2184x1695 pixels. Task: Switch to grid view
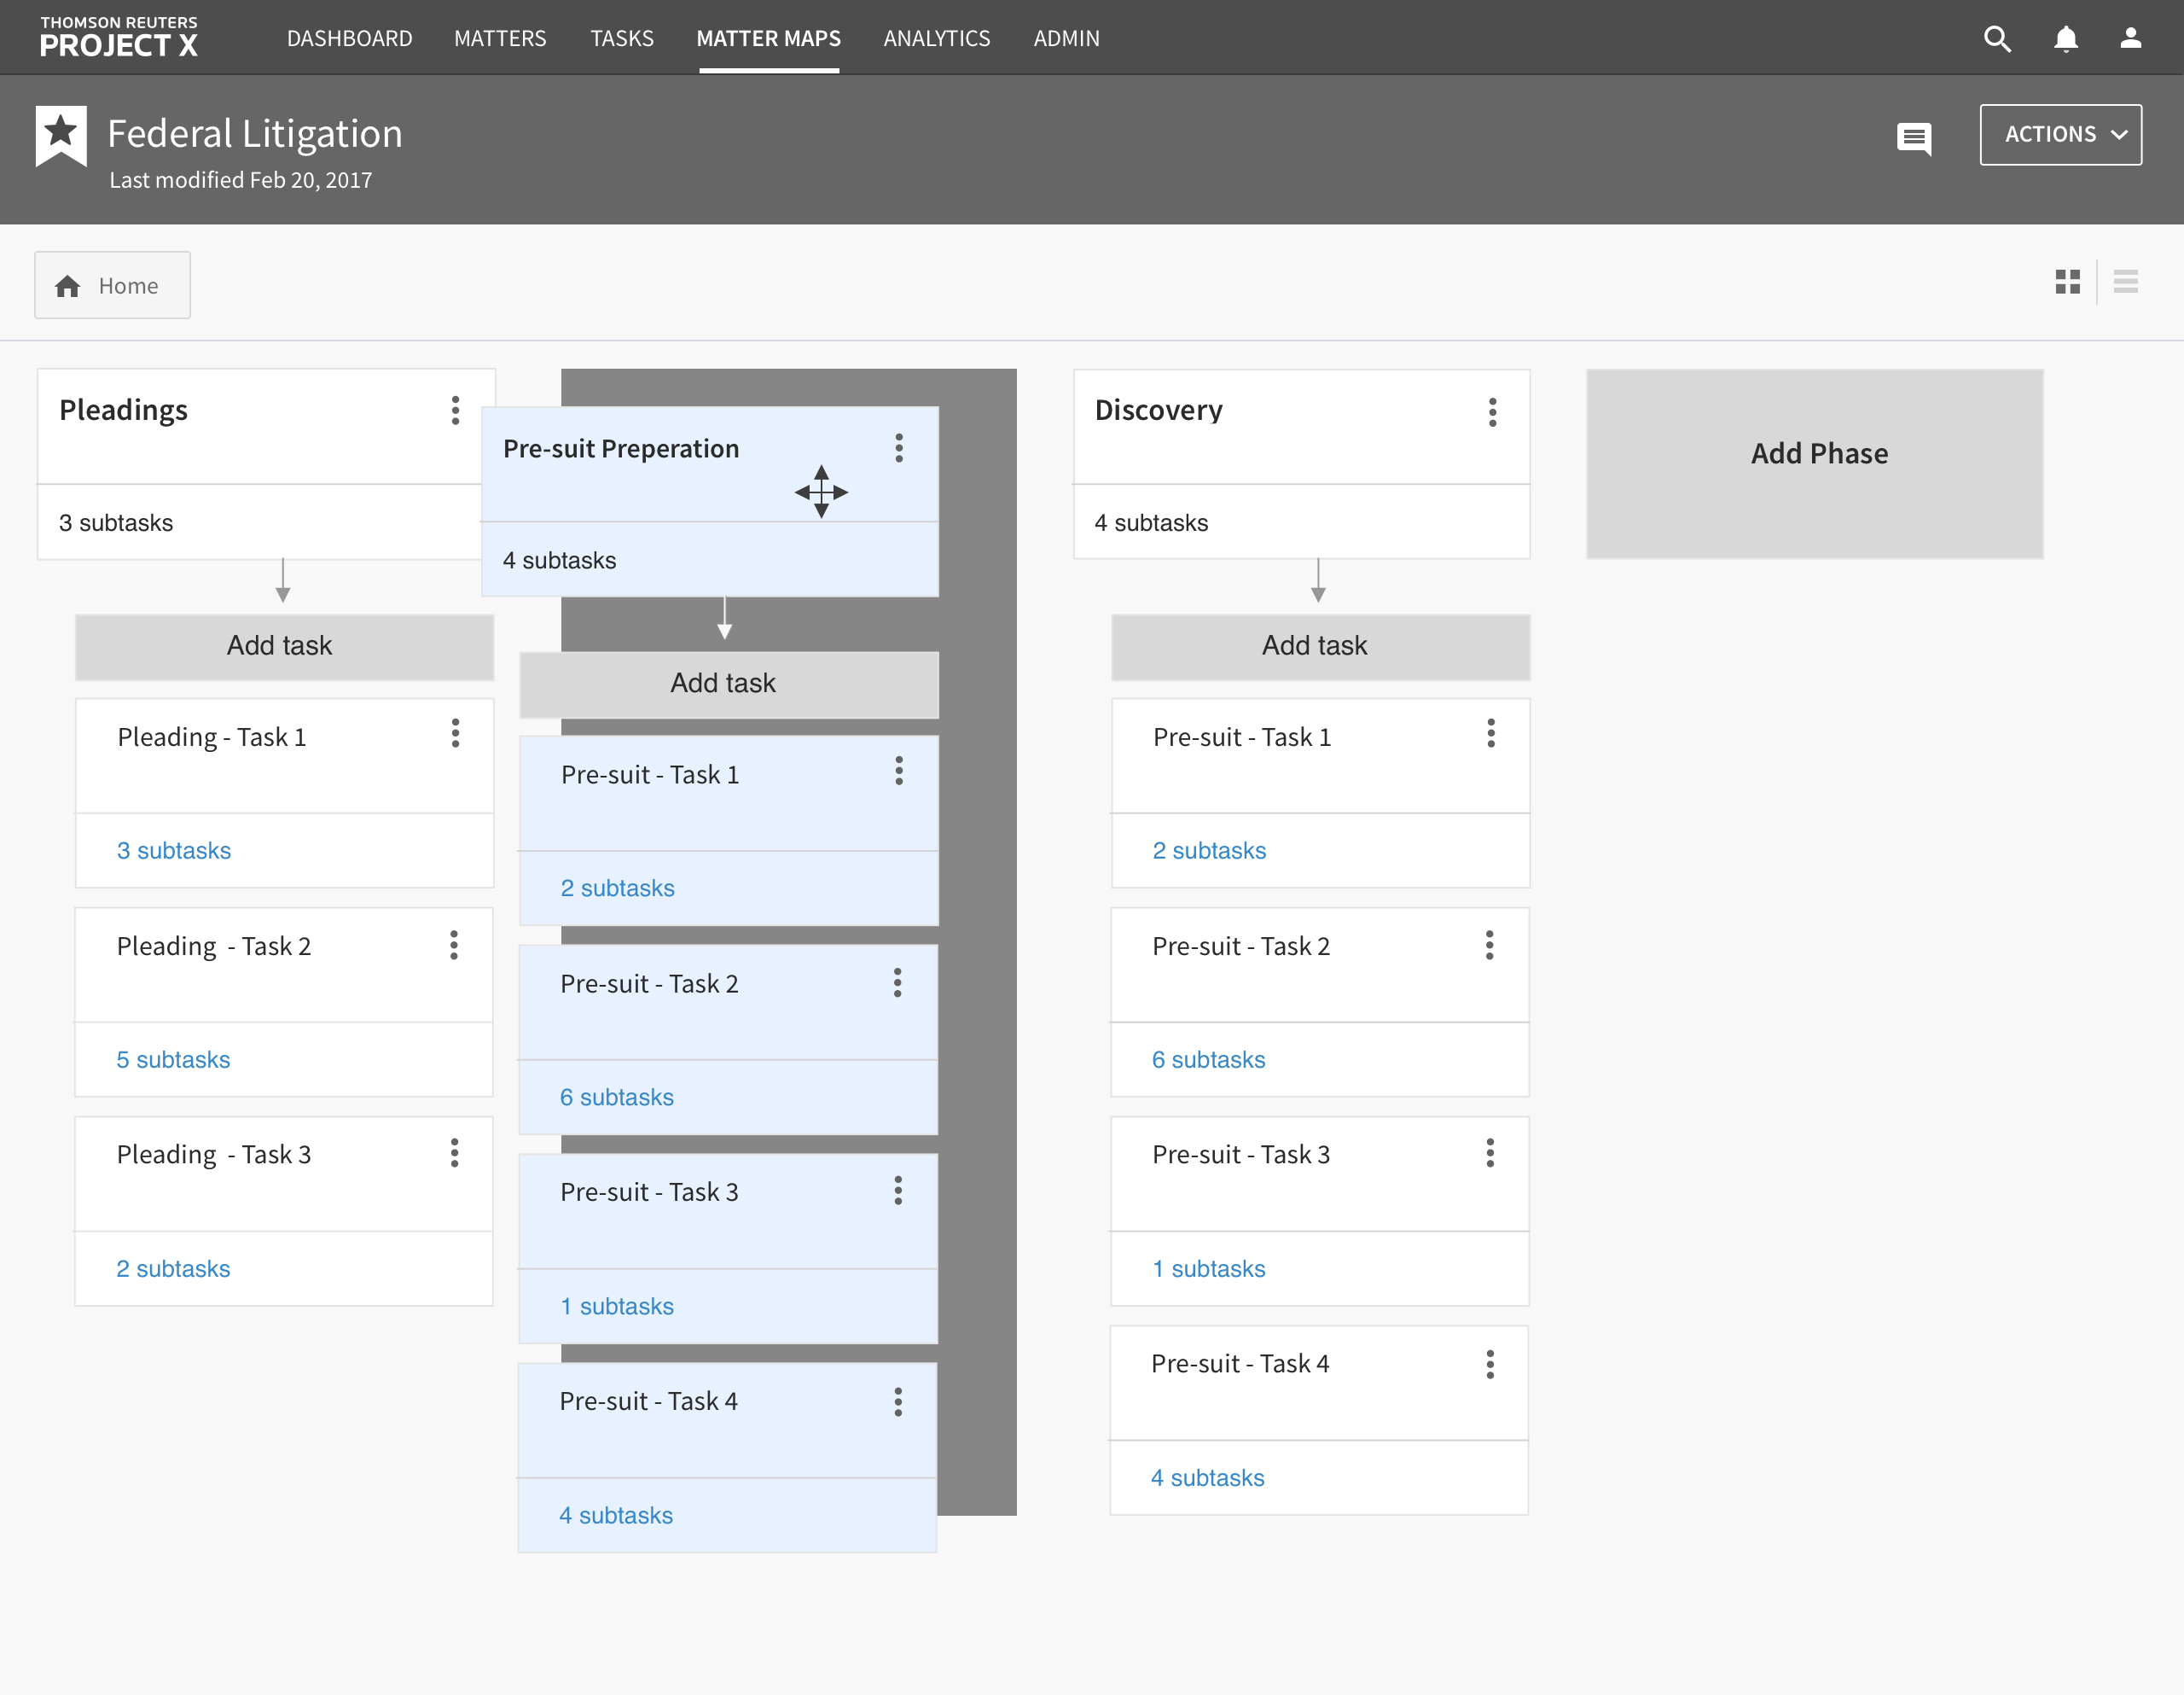coord(2067,282)
